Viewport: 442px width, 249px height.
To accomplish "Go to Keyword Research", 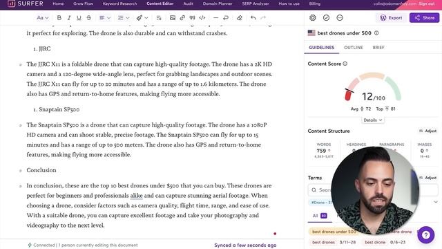I will 119,3.
